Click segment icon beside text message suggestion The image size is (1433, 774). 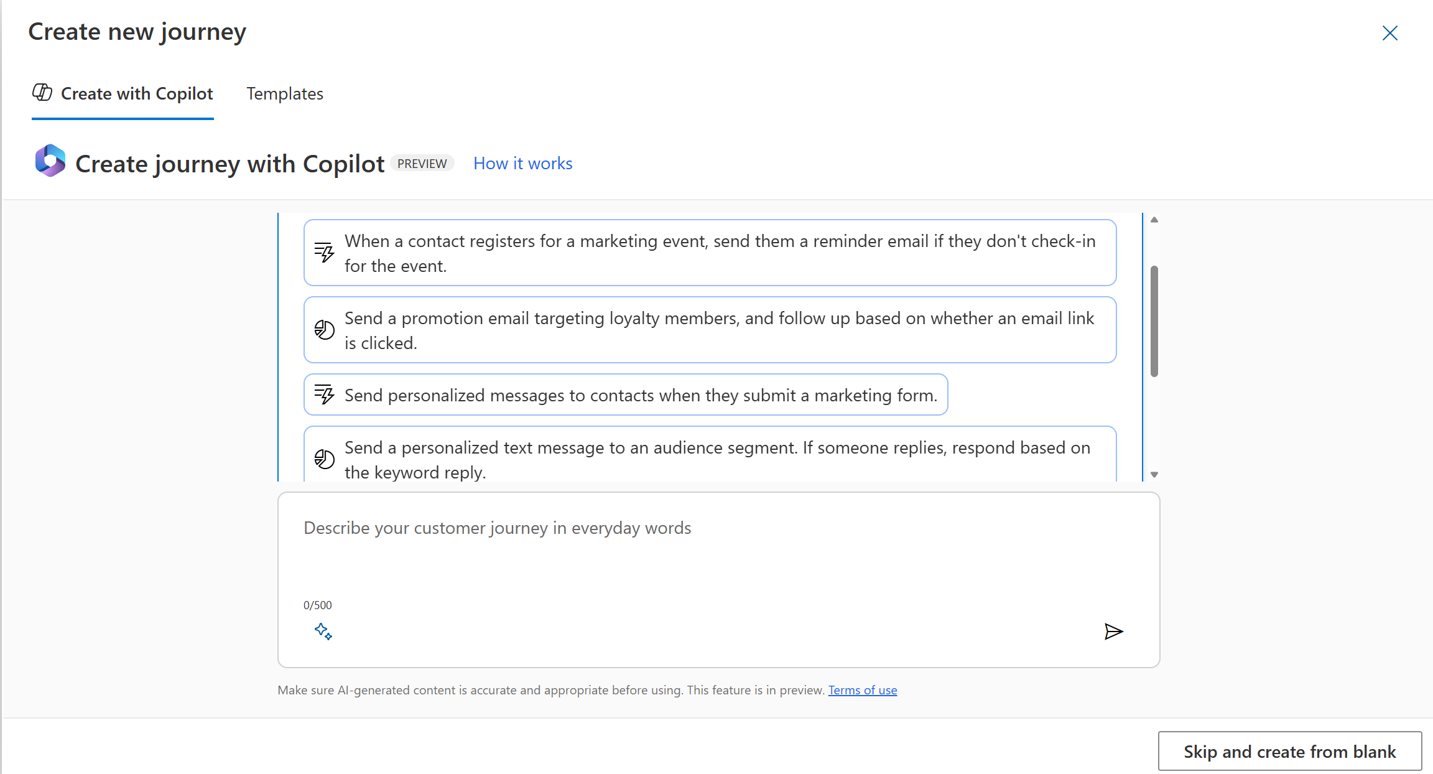pos(324,459)
